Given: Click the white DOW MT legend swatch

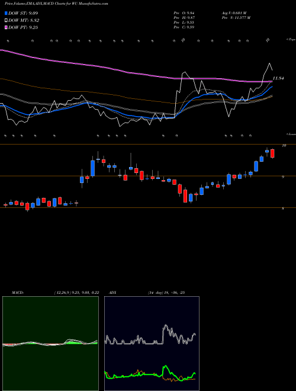Looking at the screenshot, I should pos(7,21).
